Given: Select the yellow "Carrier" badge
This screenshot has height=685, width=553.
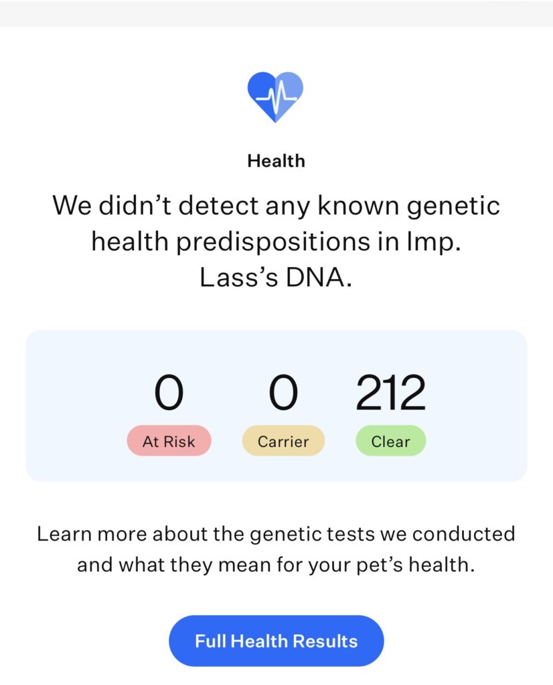Looking at the screenshot, I should tap(283, 442).
